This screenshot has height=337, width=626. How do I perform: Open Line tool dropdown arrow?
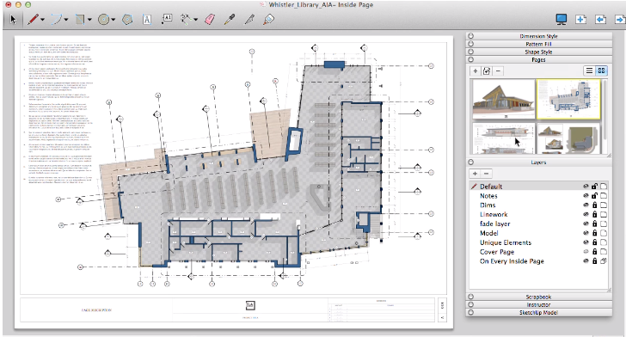pyautogui.click(x=43, y=20)
